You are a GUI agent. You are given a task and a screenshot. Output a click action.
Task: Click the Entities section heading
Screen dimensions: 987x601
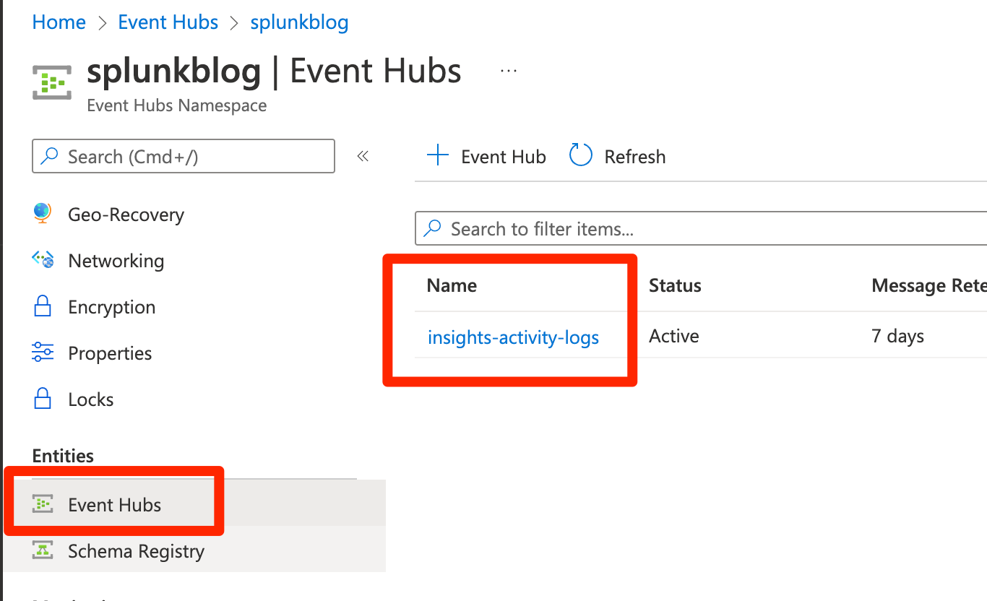point(63,456)
